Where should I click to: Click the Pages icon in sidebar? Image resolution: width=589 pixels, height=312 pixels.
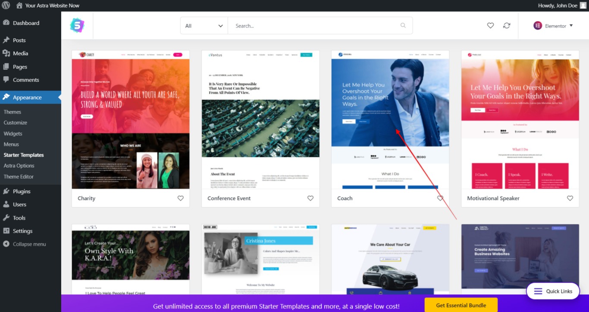[6, 67]
